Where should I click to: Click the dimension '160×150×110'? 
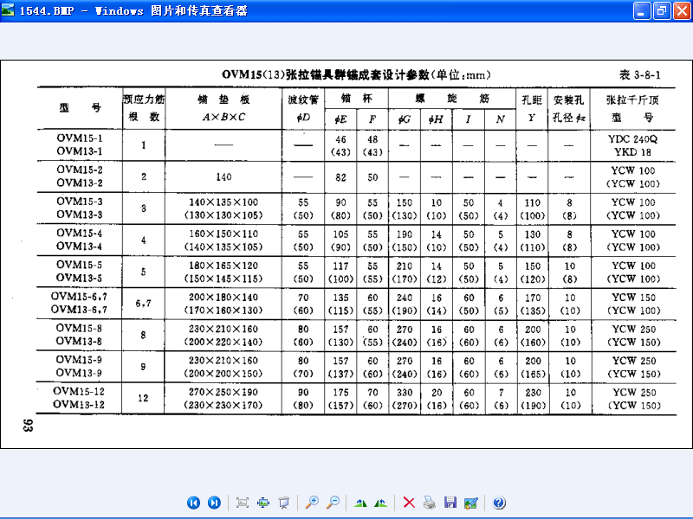pos(223,234)
